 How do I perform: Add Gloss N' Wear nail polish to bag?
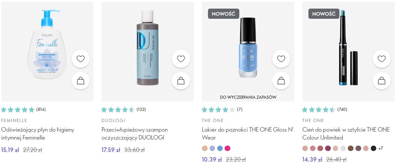(281, 81)
